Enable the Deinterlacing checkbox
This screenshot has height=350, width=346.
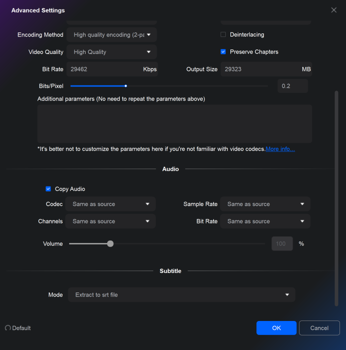coord(223,34)
